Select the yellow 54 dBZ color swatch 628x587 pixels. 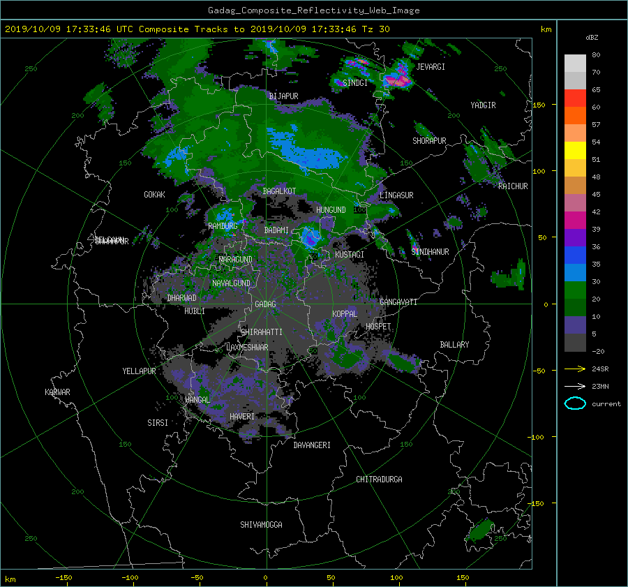(575, 151)
